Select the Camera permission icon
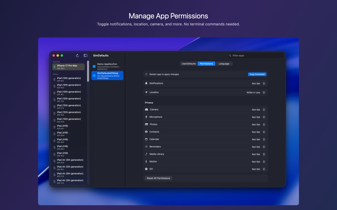This screenshot has height=210, width=337. [x=147, y=109]
